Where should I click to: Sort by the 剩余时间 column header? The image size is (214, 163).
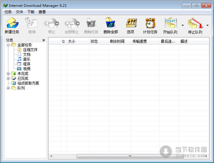point(120,41)
